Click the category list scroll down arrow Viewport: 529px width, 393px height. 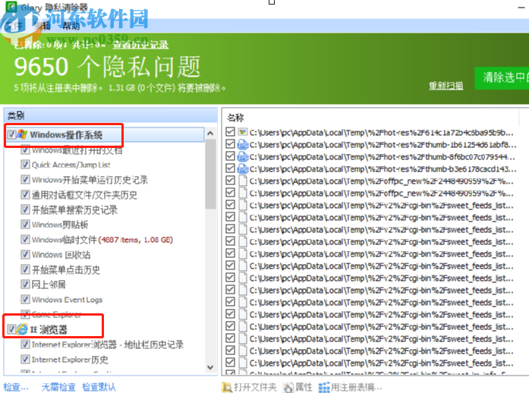tap(210, 367)
